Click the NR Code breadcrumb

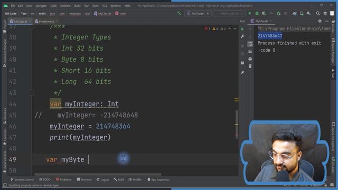(11, 14)
